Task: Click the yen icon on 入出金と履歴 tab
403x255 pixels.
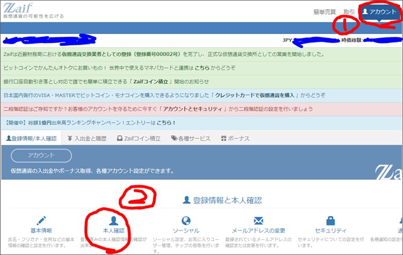Action: coord(70,139)
